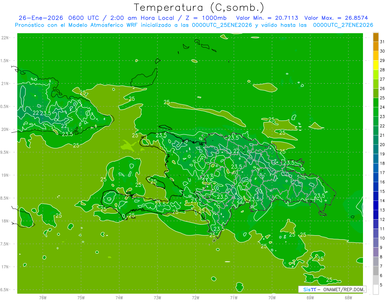Click the "72W" longitude axis label
391x302 pixels.
click(x=195, y=298)
